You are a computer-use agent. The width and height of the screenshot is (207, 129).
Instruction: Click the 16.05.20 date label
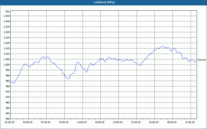pyautogui.click(x=100, y=122)
